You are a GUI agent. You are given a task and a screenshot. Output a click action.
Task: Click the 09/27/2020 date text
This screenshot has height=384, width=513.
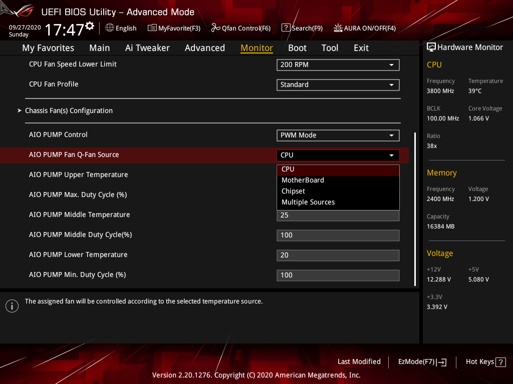click(25, 27)
